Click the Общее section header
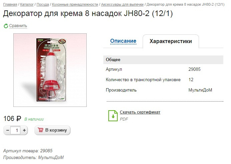231x164 pixels. tap(163, 60)
